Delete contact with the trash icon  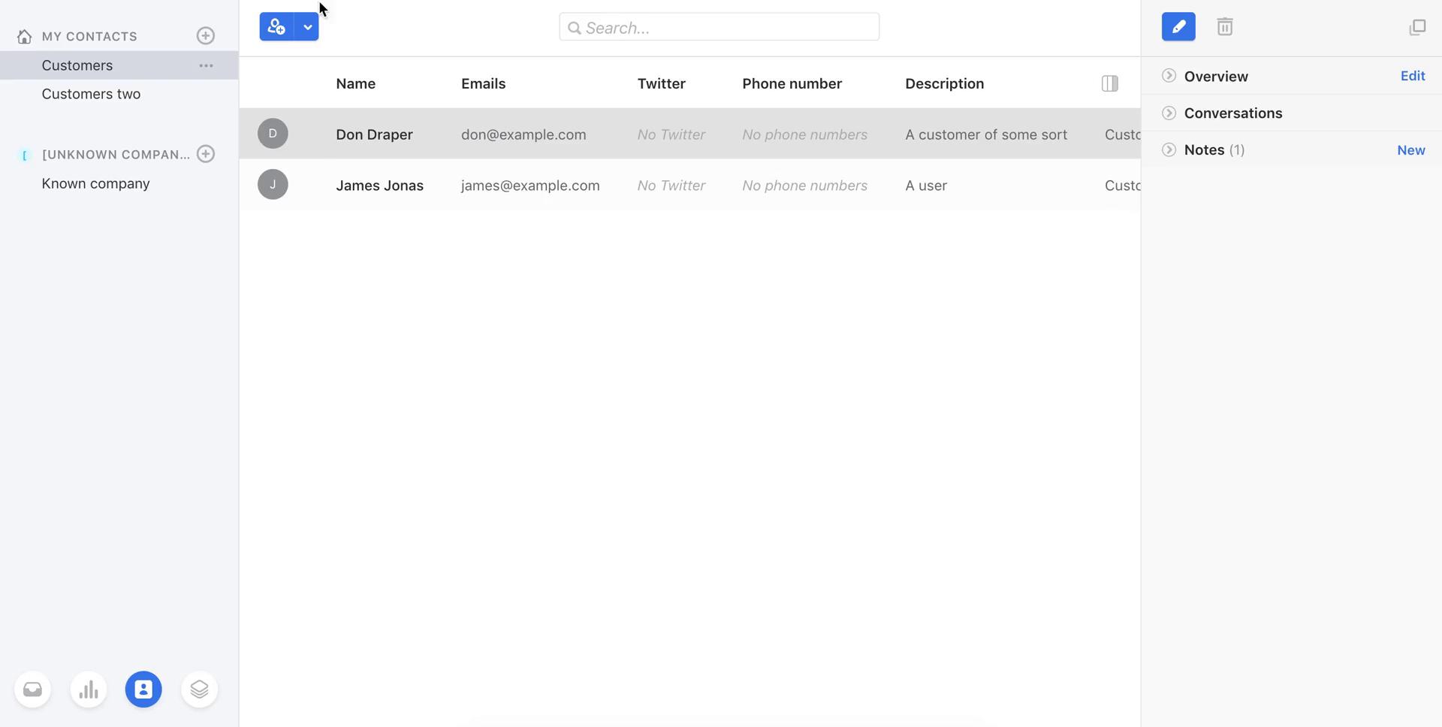click(1225, 27)
